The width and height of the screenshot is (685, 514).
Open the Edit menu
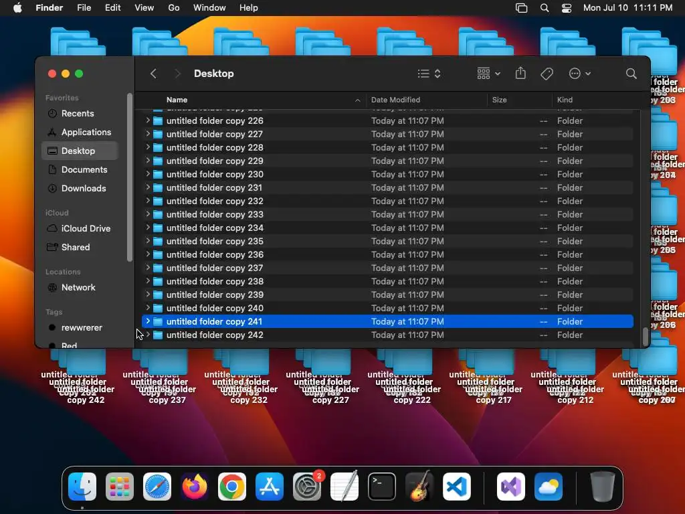[x=112, y=8]
